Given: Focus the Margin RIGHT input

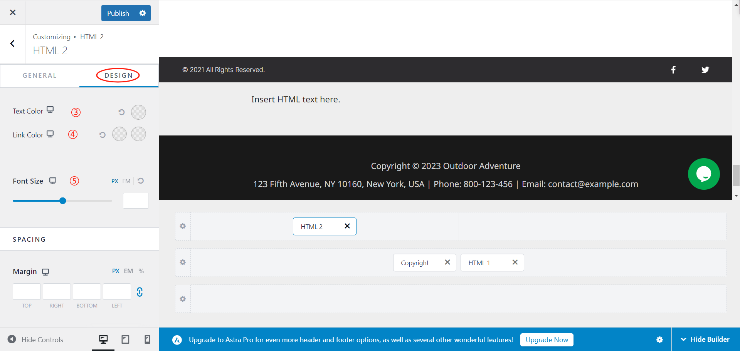Looking at the screenshot, I should [x=57, y=291].
